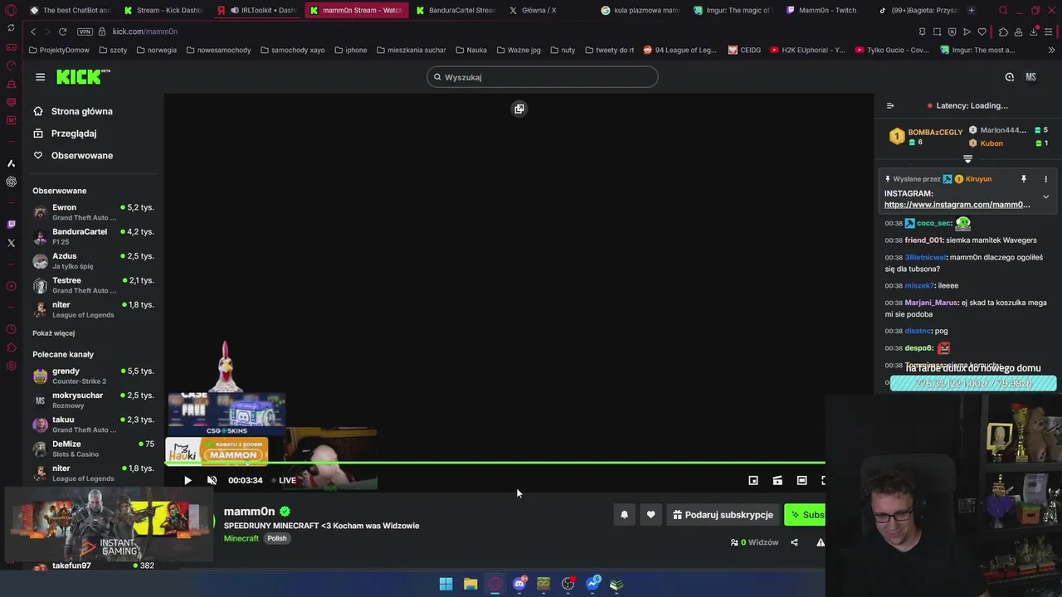
Task: Open the mini player mode icon
Action: tap(753, 480)
